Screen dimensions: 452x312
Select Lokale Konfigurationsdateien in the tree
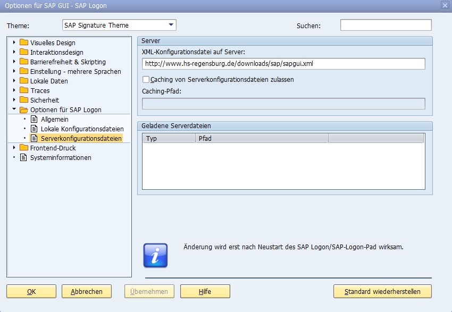82,129
